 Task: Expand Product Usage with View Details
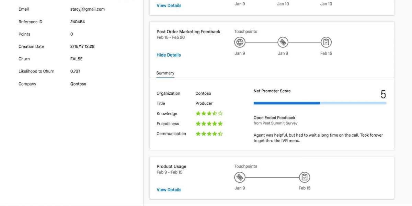click(x=169, y=190)
